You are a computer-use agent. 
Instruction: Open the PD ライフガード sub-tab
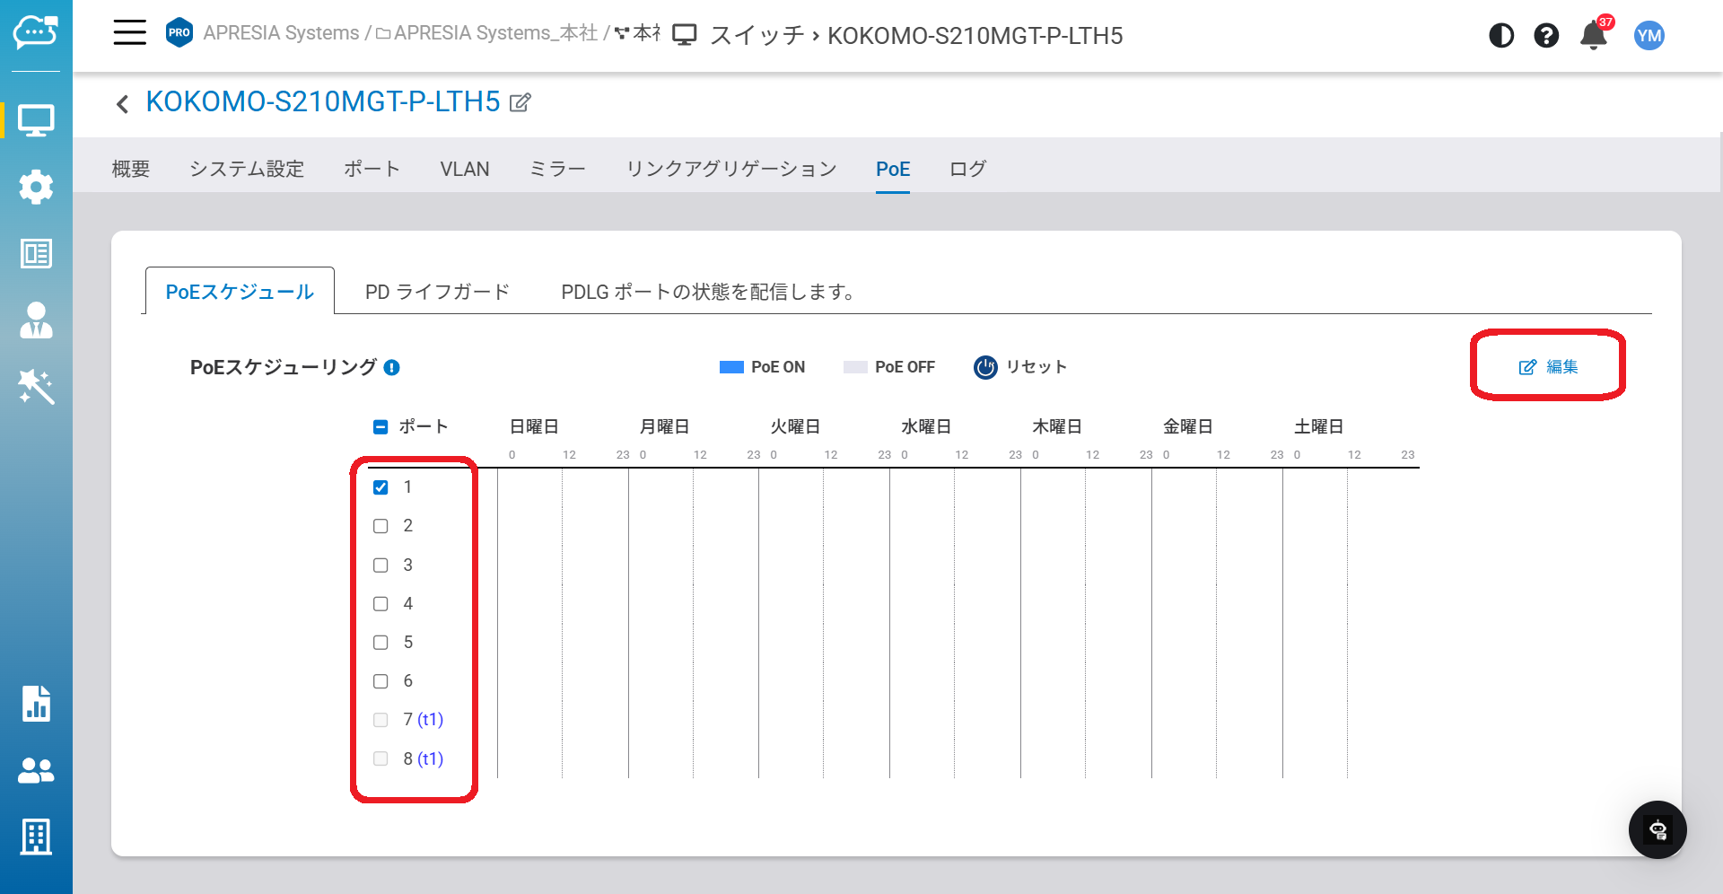point(437,292)
